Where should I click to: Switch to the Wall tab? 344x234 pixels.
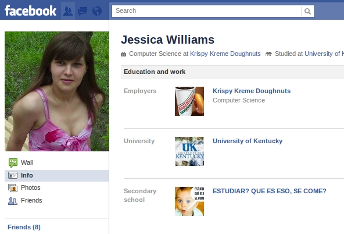click(x=56, y=163)
